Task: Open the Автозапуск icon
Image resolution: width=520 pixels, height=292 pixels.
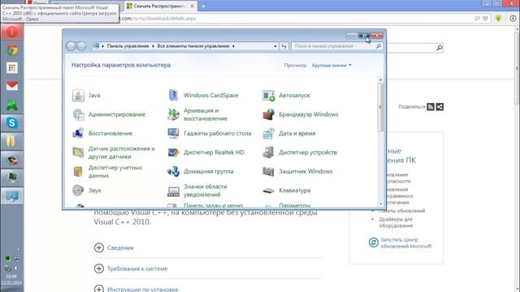Action: (268, 96)
